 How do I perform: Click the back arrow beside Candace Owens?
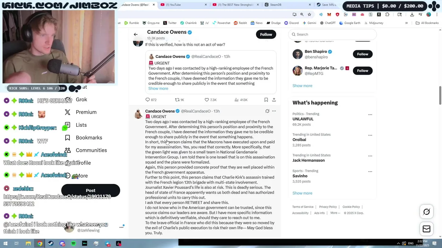click(x=136, y=34)
